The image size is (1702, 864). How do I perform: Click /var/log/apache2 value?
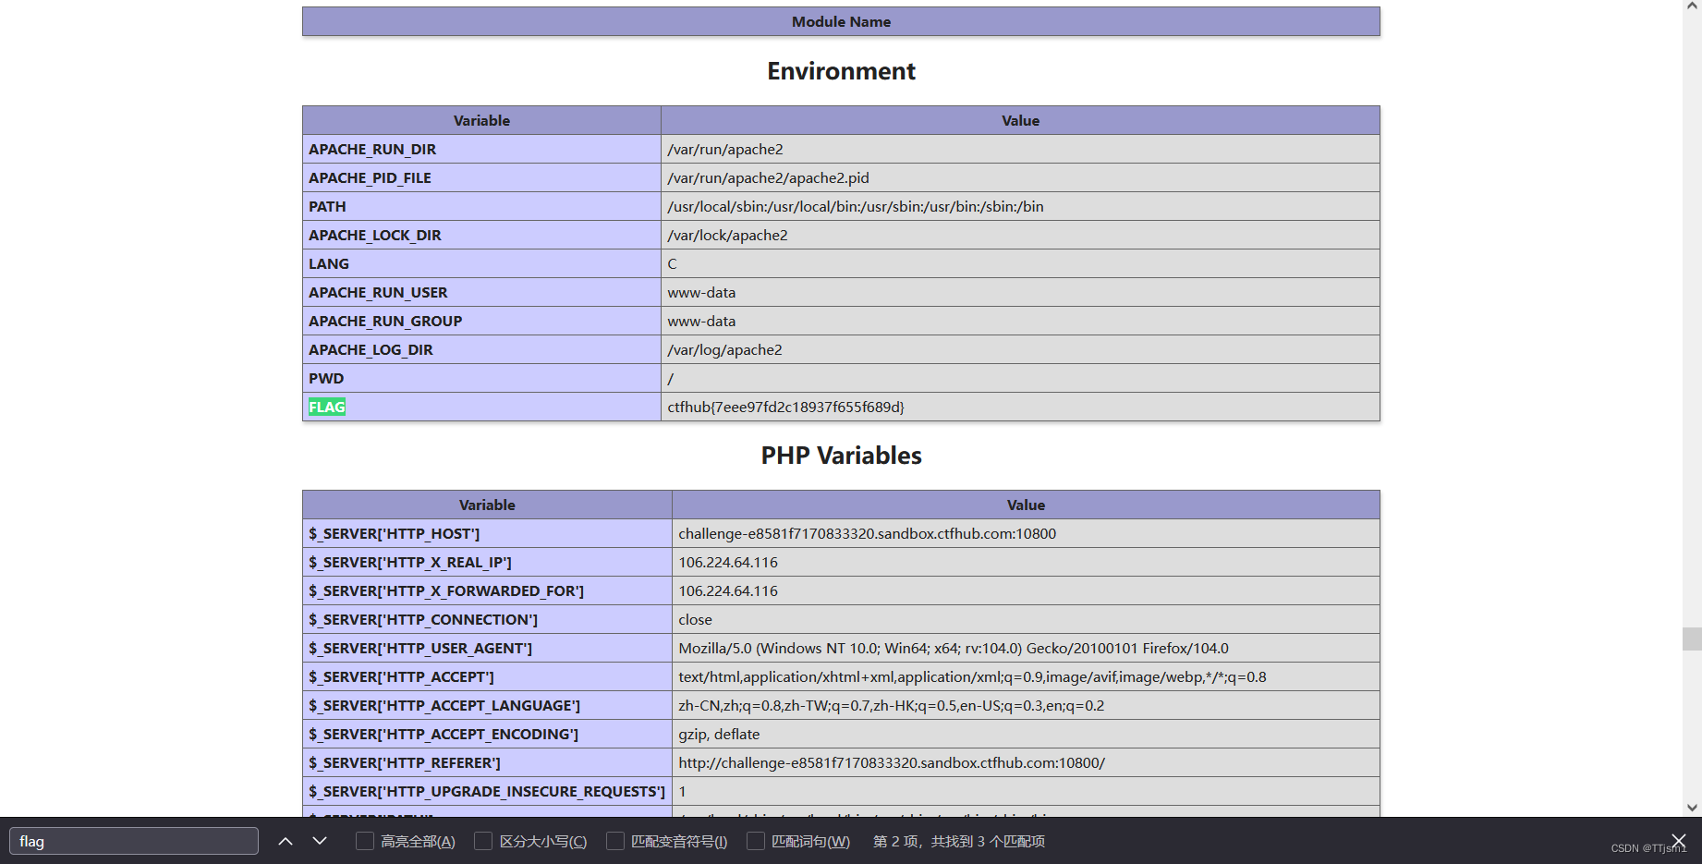(724, 349)
